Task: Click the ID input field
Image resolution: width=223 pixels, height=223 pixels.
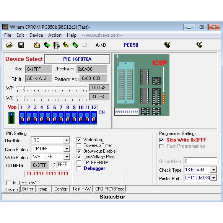Action: pyautogui.click(x=63, y=165)
